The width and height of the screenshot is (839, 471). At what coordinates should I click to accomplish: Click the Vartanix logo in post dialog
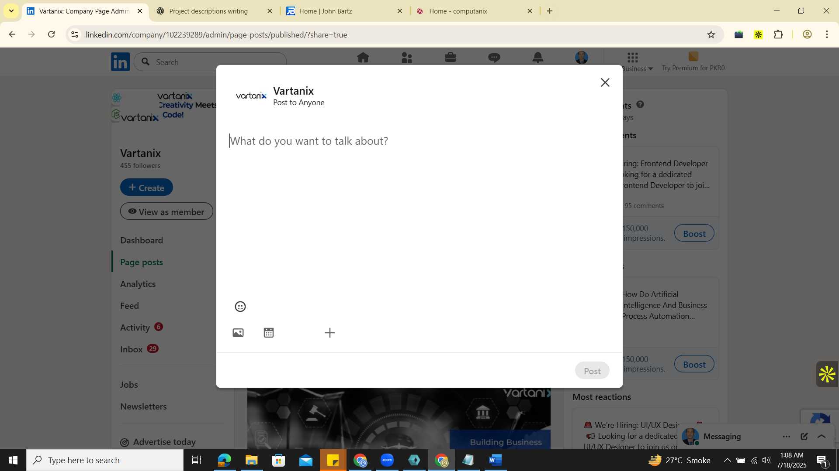(251, 96)
